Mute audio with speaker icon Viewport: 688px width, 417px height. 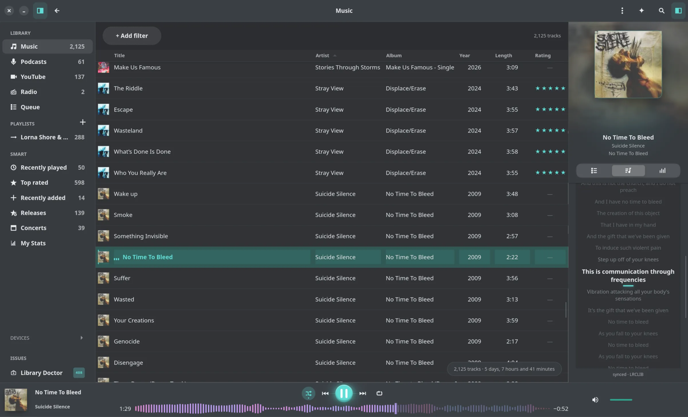pyautogui.click(x=595, y=400)
